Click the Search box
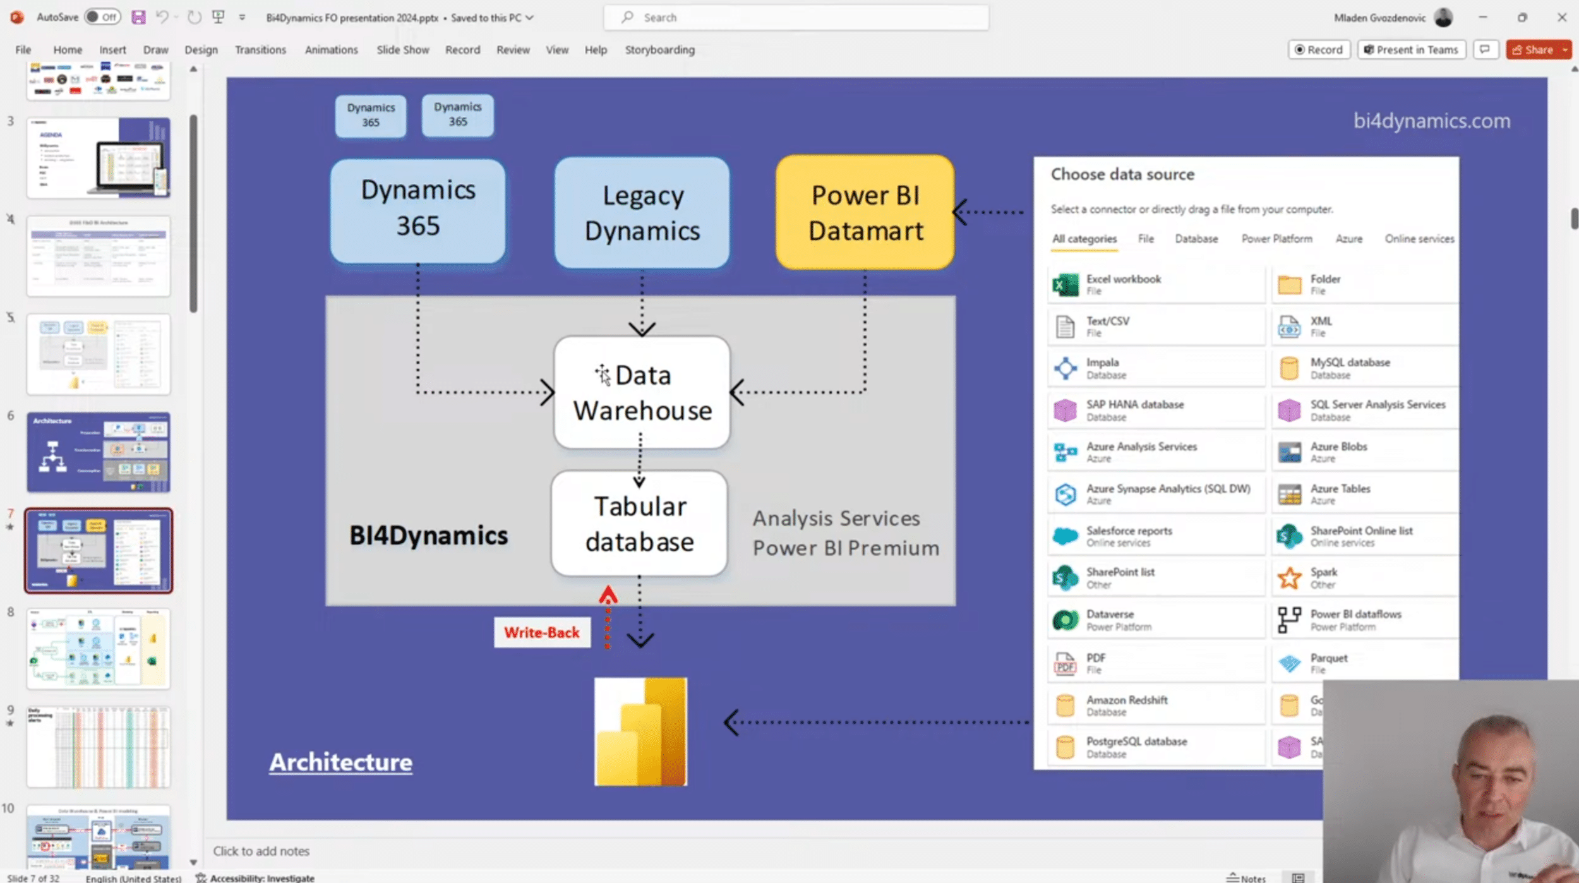 click(796, 18)
